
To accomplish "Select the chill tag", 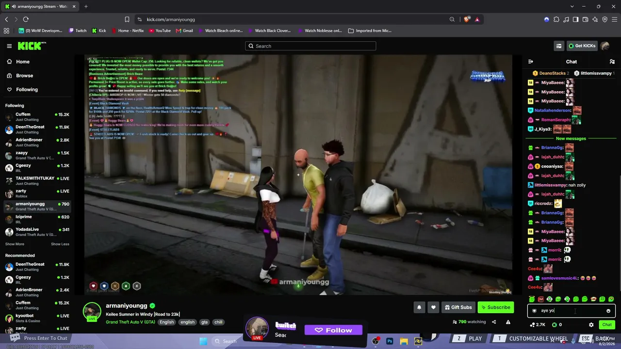I will pyautogui.click(x=218, y=322).
